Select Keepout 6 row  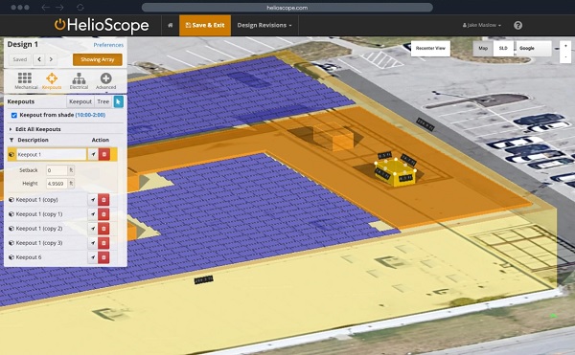(x=28, y=257)
